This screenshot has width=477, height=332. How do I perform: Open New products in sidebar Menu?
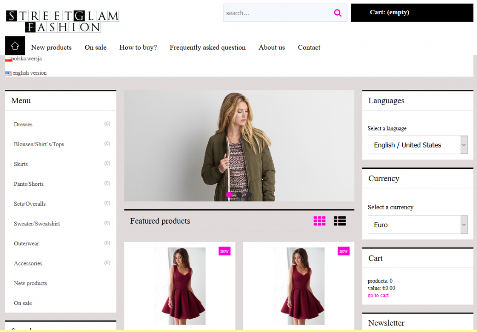click(30, 283)
